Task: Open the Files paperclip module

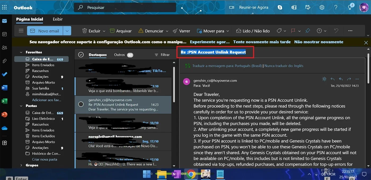Action: click(x=5, y=61)
